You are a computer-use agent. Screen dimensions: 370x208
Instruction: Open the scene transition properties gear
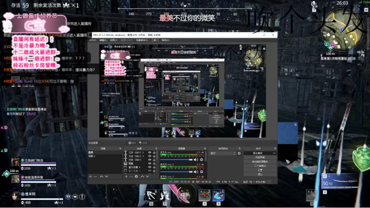(x=239, y=153)
